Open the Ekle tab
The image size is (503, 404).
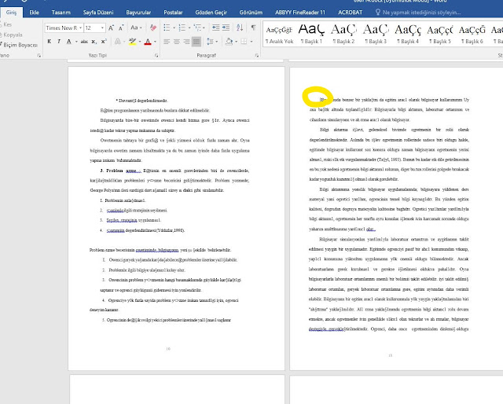34,13
